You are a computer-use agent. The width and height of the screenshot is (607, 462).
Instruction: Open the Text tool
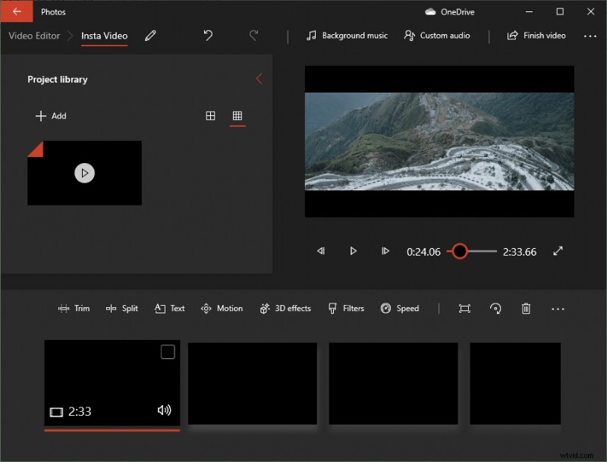pos(168,308)
